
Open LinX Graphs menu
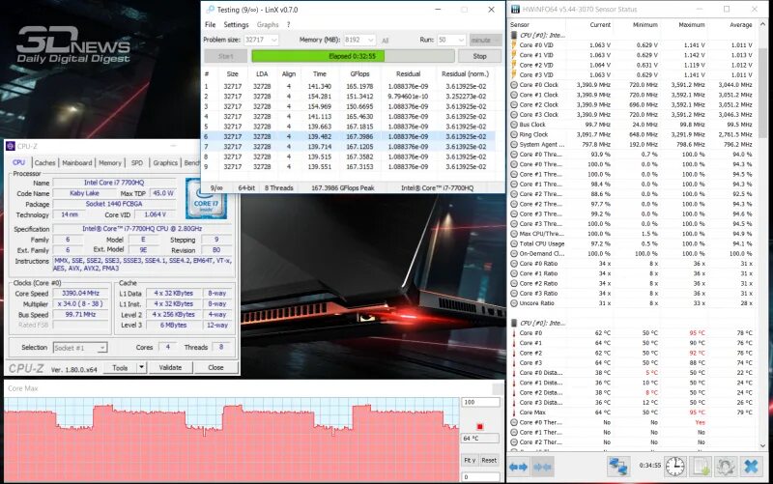[268, 25]
